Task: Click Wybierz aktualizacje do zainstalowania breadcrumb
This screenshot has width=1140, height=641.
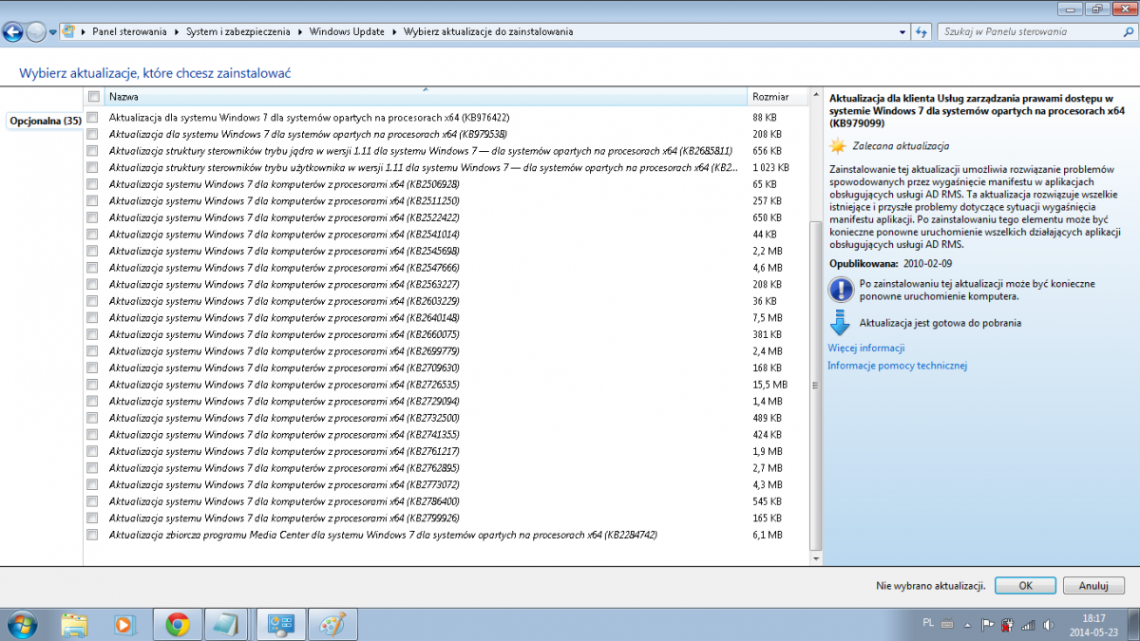Action: tap(488, 31)
